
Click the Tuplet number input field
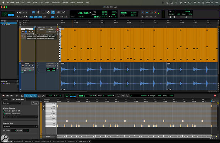(13, 131)
